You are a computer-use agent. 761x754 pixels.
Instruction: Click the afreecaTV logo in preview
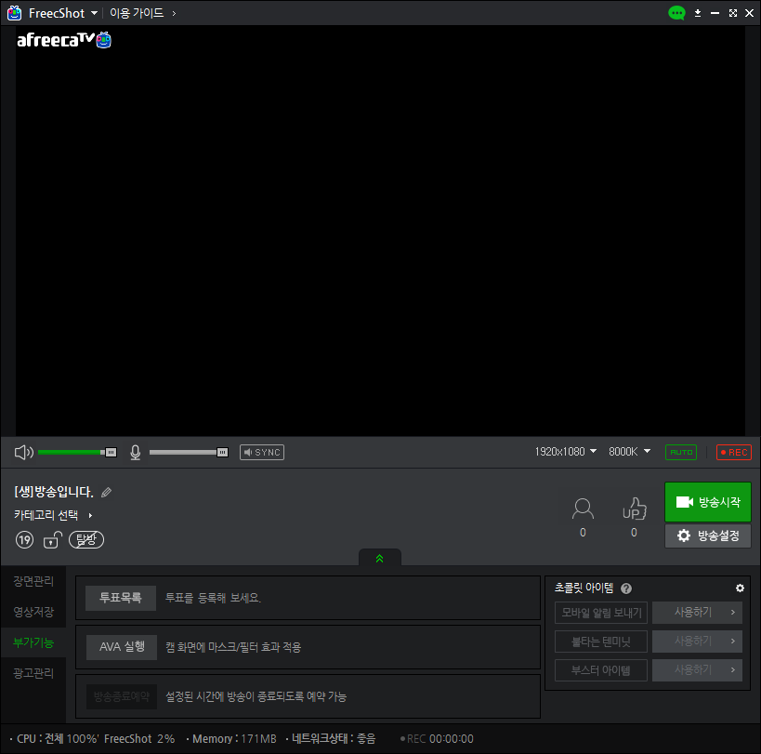pos(64,40)
